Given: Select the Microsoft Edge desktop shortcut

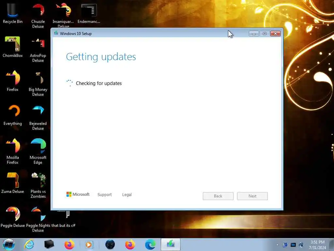Looking at the screenshot, I should [38, 152].
